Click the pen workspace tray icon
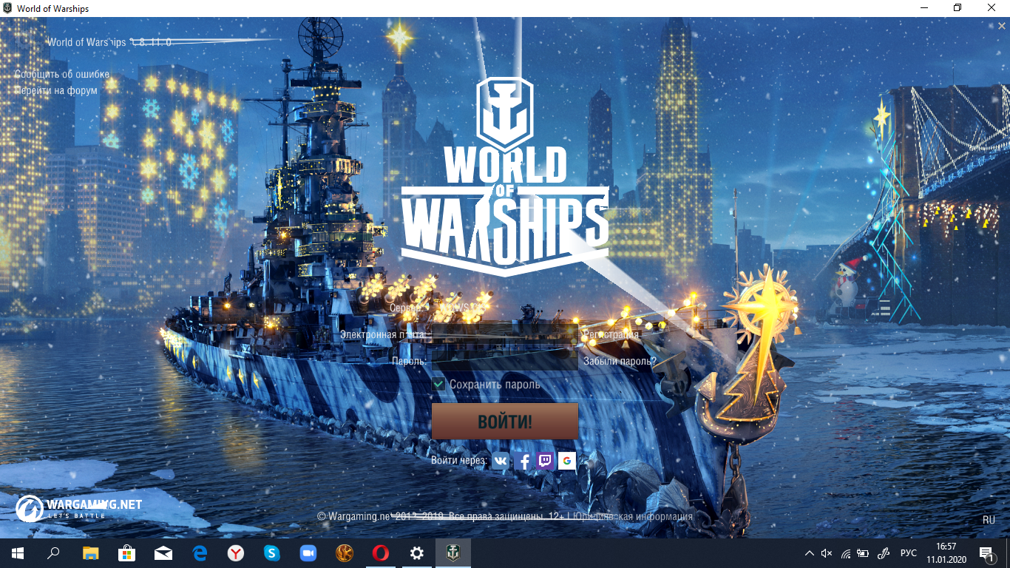 pos(883,553)
